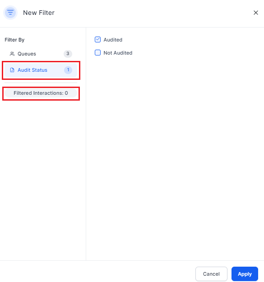Click the Filter By heading
264x282 pixels.
(x=14, y=40)
